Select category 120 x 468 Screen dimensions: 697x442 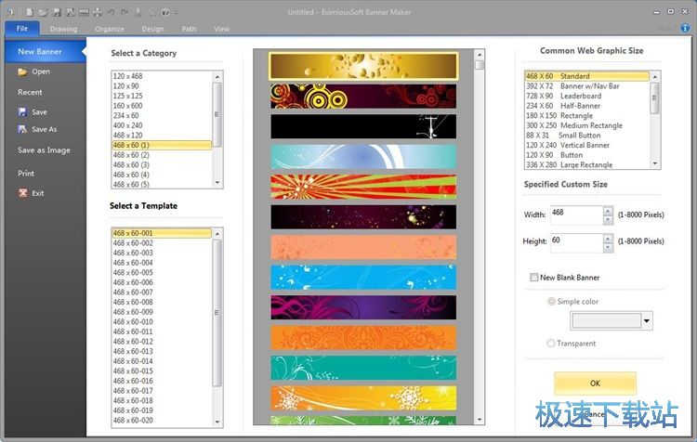point(162,76)
